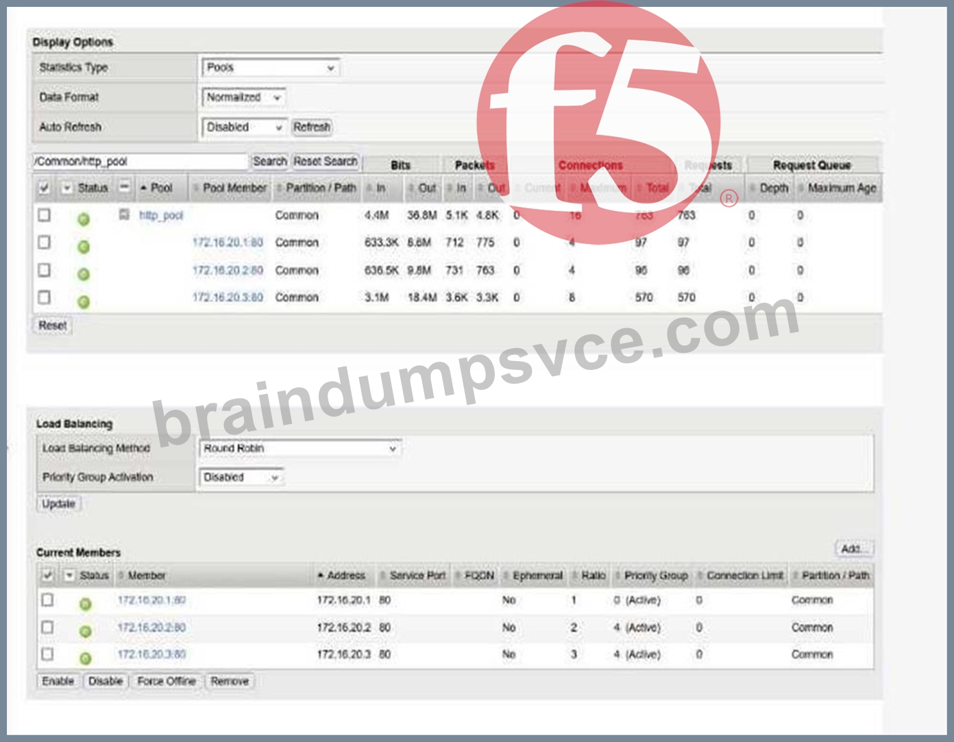The height and width of the screenshot is (742, 954).
Task: Click the /Common/http_pool search field
Action: point(140,162)
